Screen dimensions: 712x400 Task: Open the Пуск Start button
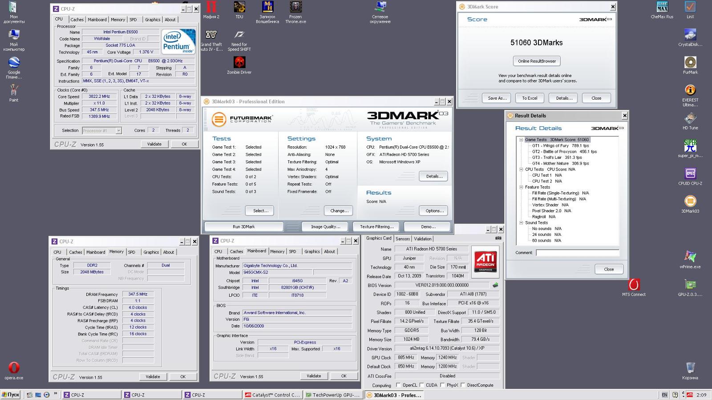click(x=10, y=395)
